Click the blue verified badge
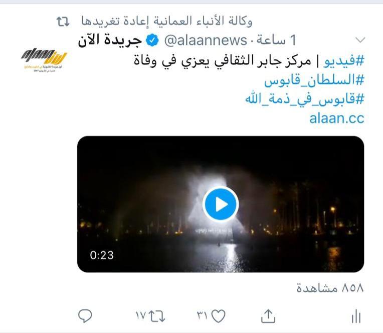 (152, 40)
